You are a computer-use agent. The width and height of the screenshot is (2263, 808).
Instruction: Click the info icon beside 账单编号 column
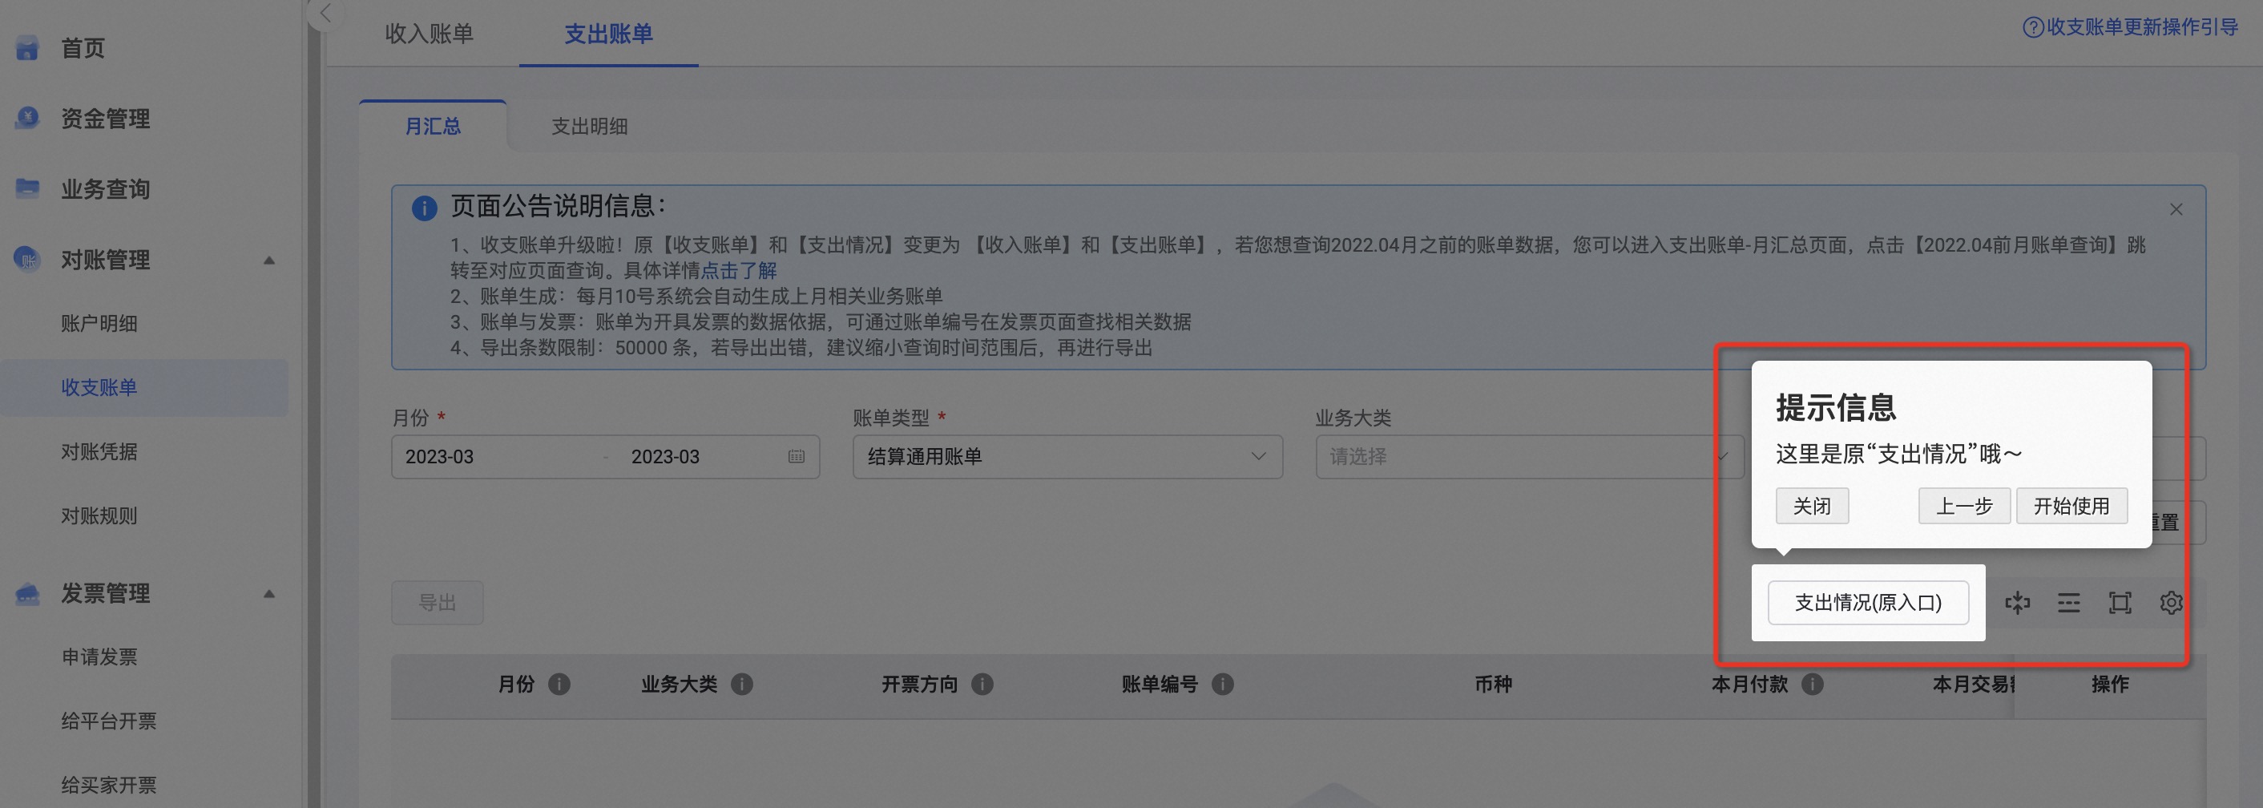(1222, 684)
